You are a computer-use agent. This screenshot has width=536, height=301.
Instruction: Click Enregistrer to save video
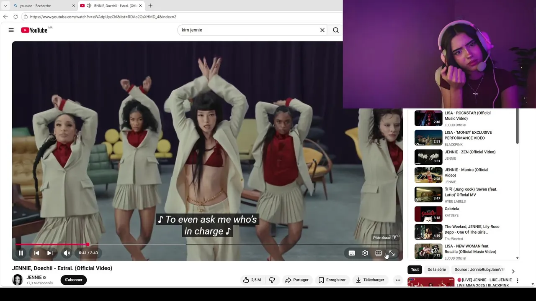[332, 280]
